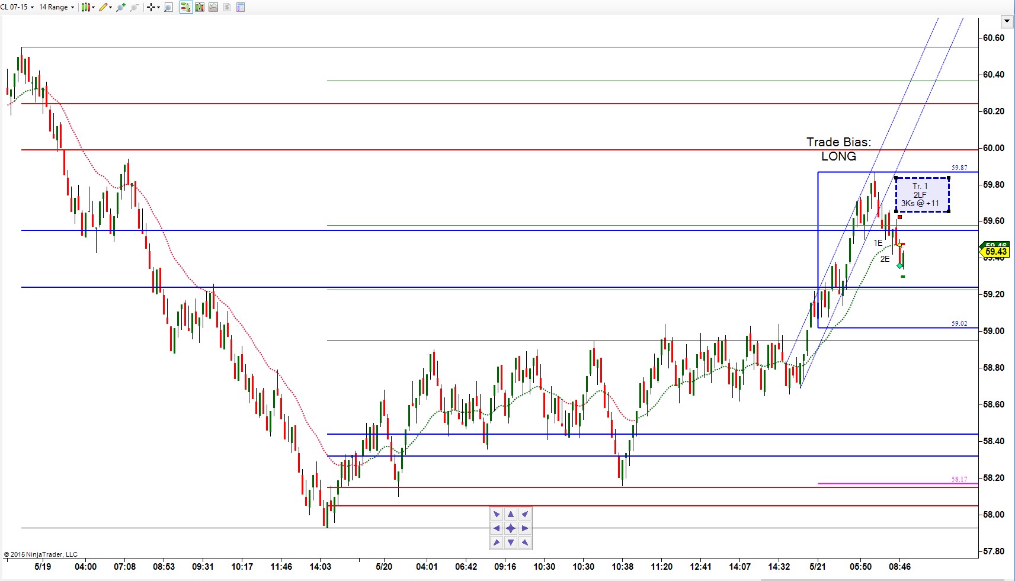
Task: Click the pan control's center star button
Action: (511, 528)
